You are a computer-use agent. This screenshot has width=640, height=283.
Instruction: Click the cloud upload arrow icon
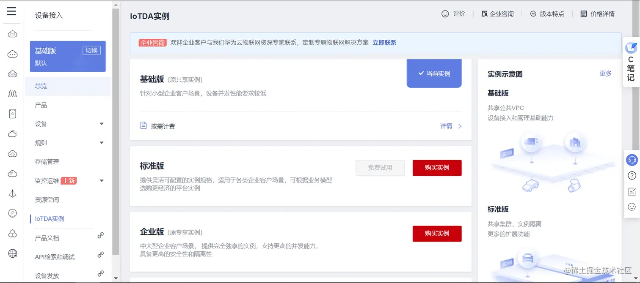pyautogui.click(x=13, y=154)
